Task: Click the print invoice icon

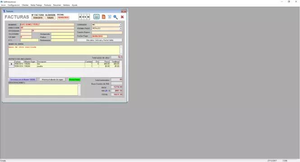Action: point(97,17)
